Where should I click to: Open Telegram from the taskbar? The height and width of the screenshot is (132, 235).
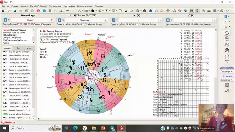coord(112,128)
